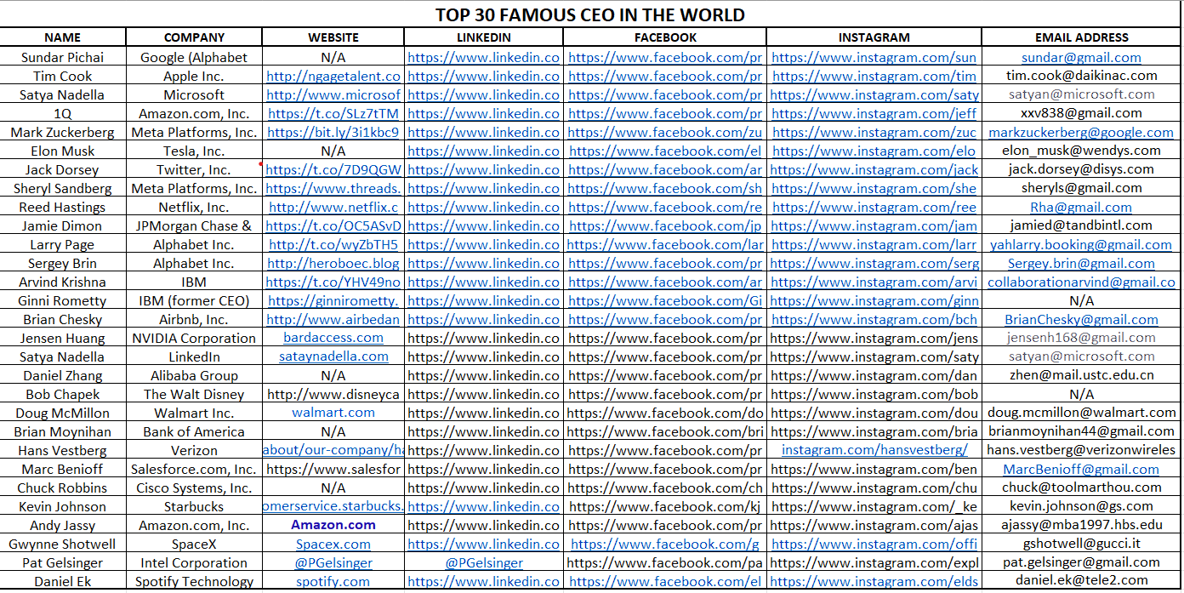
Task: Click Facebook link ending in /zu
Action: [x=665, y=132]
